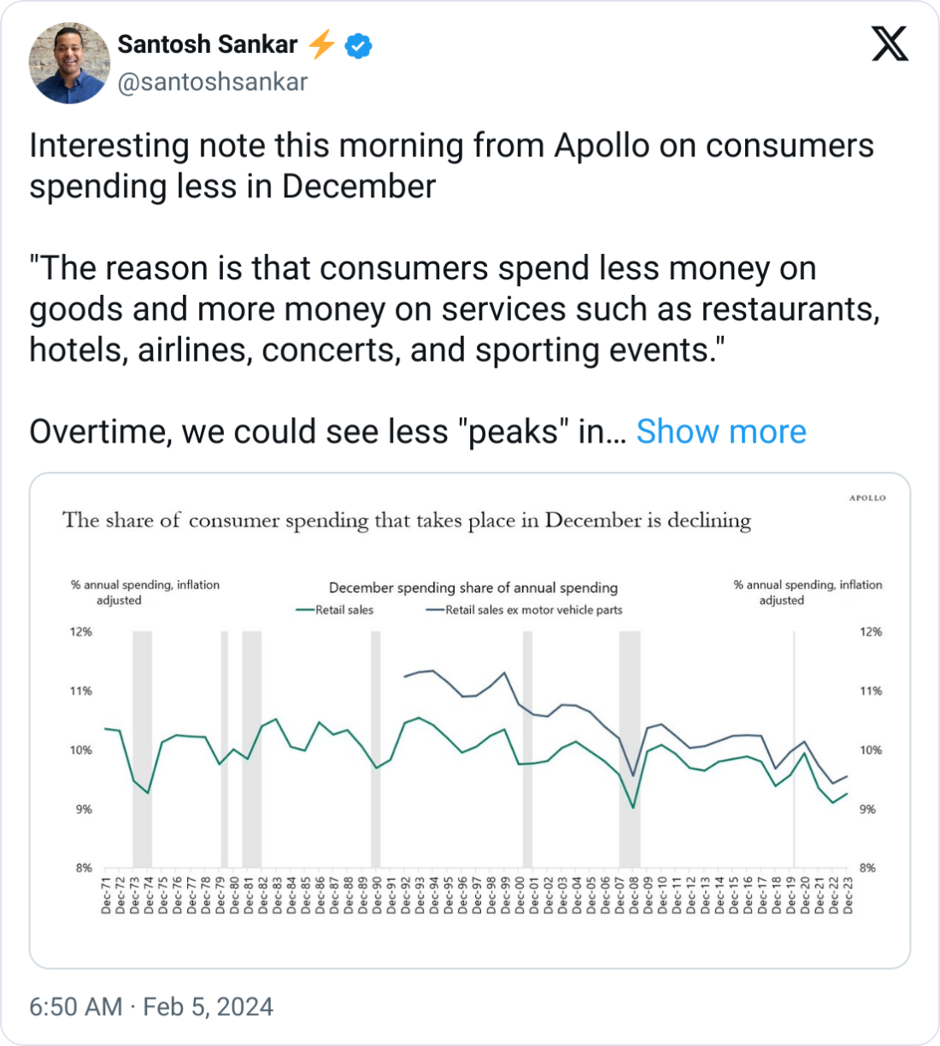The width and height of the screenshot is (940, 1046).
Task: Click the Dec-23 label on the x-axis
Action: [849, 895]
